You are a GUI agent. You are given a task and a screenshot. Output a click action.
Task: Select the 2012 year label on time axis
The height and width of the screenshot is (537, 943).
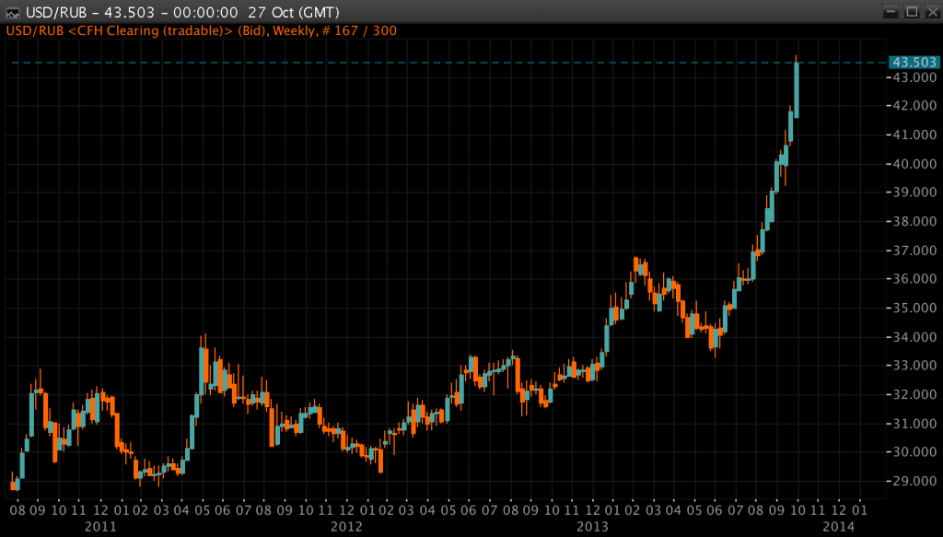tap(346, 527)
